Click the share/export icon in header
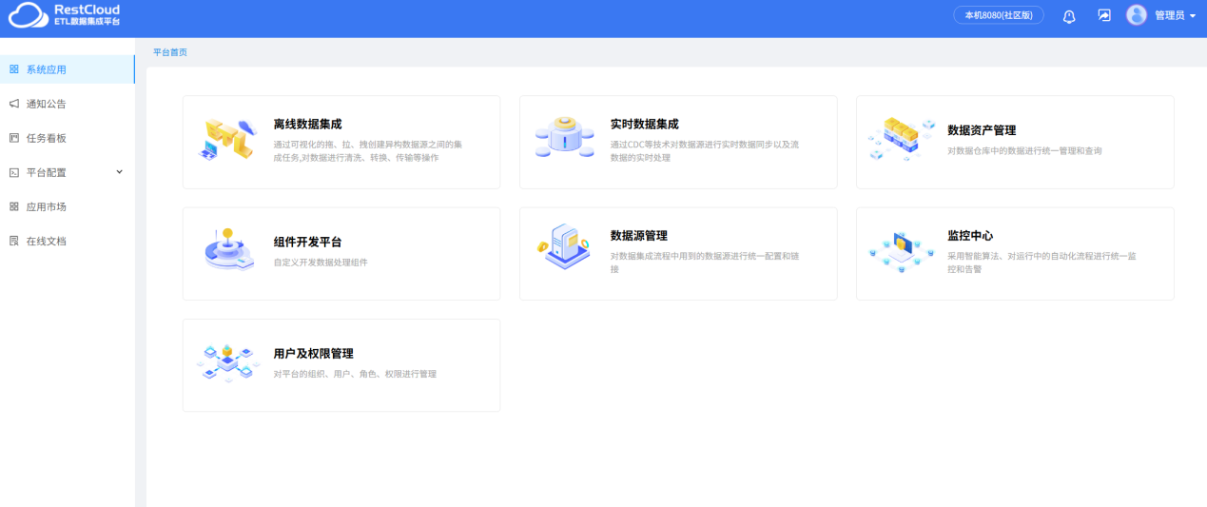 pyautogui.click(x=1104, y=15)
